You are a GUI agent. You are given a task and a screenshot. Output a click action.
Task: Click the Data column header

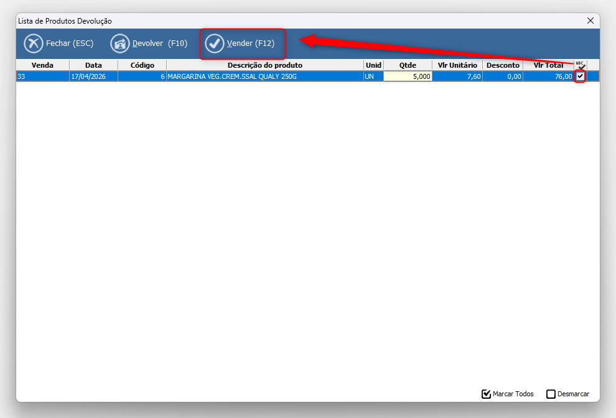93,65
